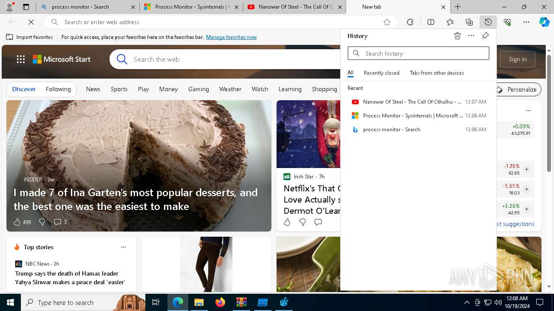554x311 pixels.
Task: Open Top stories more options ellipsis
Action: tap(123, 247)
